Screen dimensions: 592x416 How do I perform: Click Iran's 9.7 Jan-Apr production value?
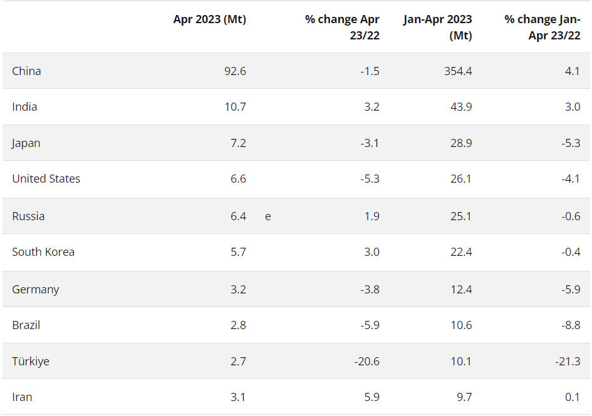point(464,397)
